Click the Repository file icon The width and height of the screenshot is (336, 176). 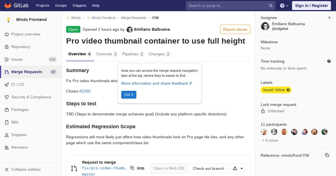click(x=7, y=47)
